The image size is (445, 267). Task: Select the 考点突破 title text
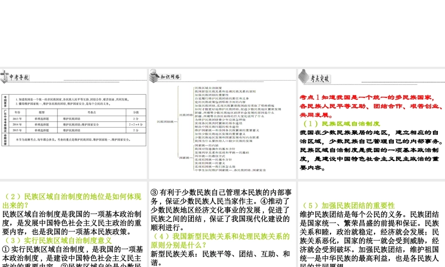(x=320, y=79)
